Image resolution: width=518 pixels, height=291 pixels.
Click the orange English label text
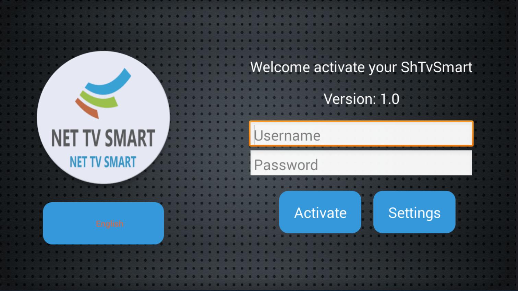[x=109, y=224]
